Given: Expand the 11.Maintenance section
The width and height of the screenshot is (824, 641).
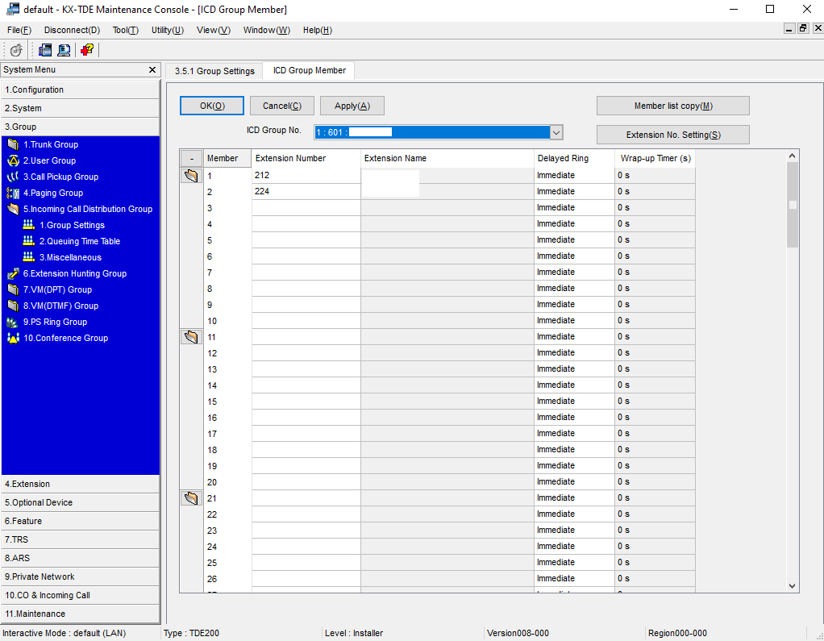Looking at the screenshot, I should [81, 614].
